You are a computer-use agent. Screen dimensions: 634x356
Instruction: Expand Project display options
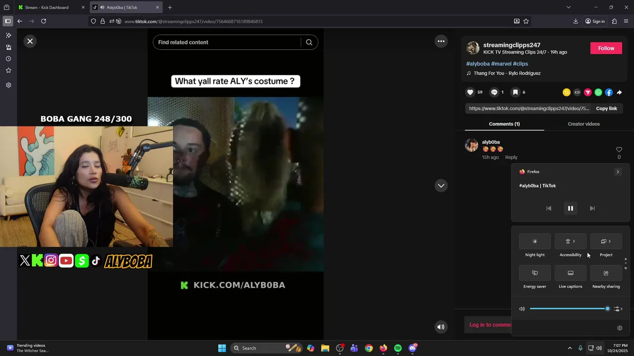pyautogui.click(x=606, y=241)
